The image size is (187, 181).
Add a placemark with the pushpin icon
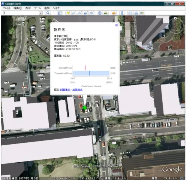[68, 13]
